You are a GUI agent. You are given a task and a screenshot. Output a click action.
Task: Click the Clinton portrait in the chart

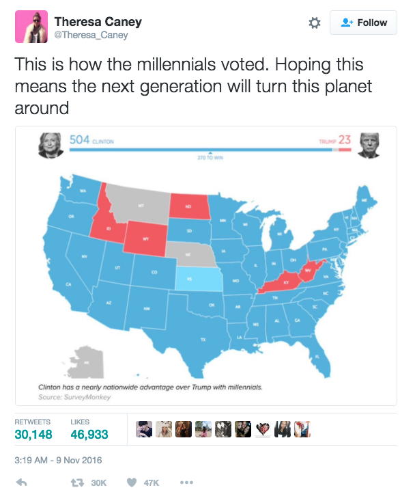51,146
